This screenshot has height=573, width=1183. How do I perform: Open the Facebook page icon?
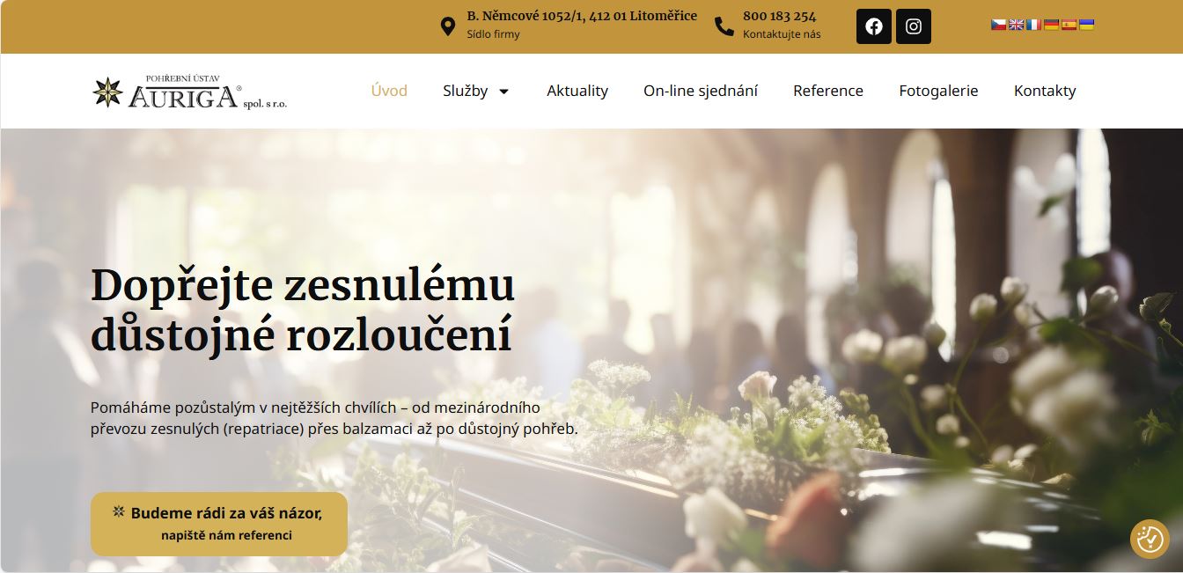[x=874, y=26]
